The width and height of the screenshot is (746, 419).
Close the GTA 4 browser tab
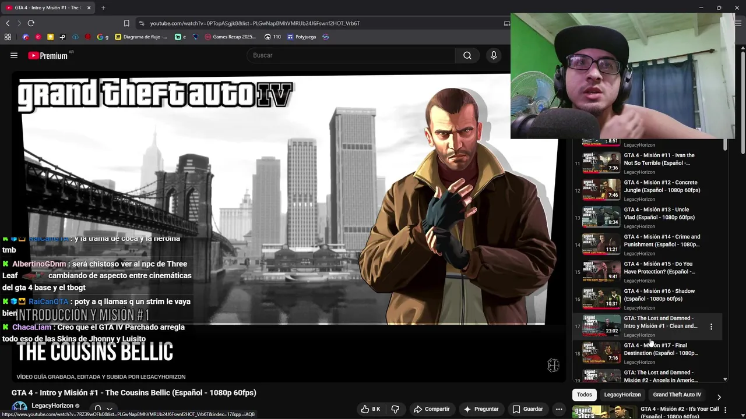pyautogui.click(x=89, y=8)
